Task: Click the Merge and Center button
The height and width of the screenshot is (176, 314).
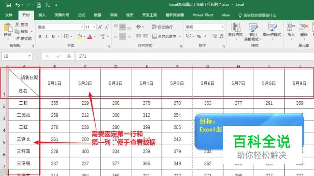Action: (164, 36)
